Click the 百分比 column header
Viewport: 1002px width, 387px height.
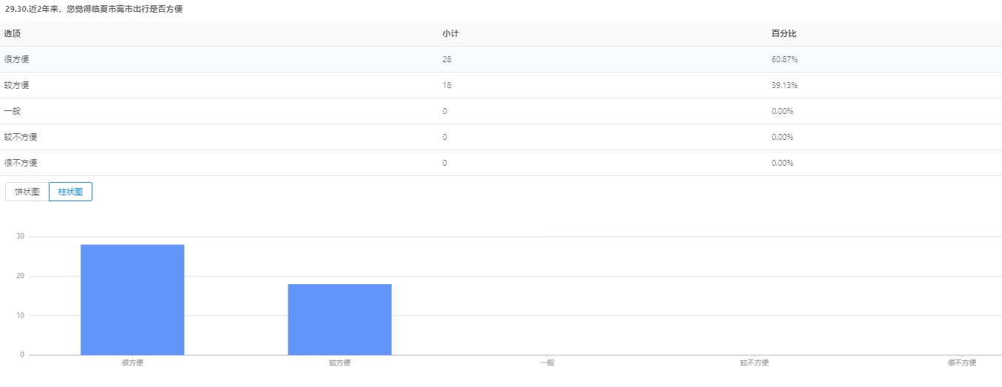(x=783, y=34)
